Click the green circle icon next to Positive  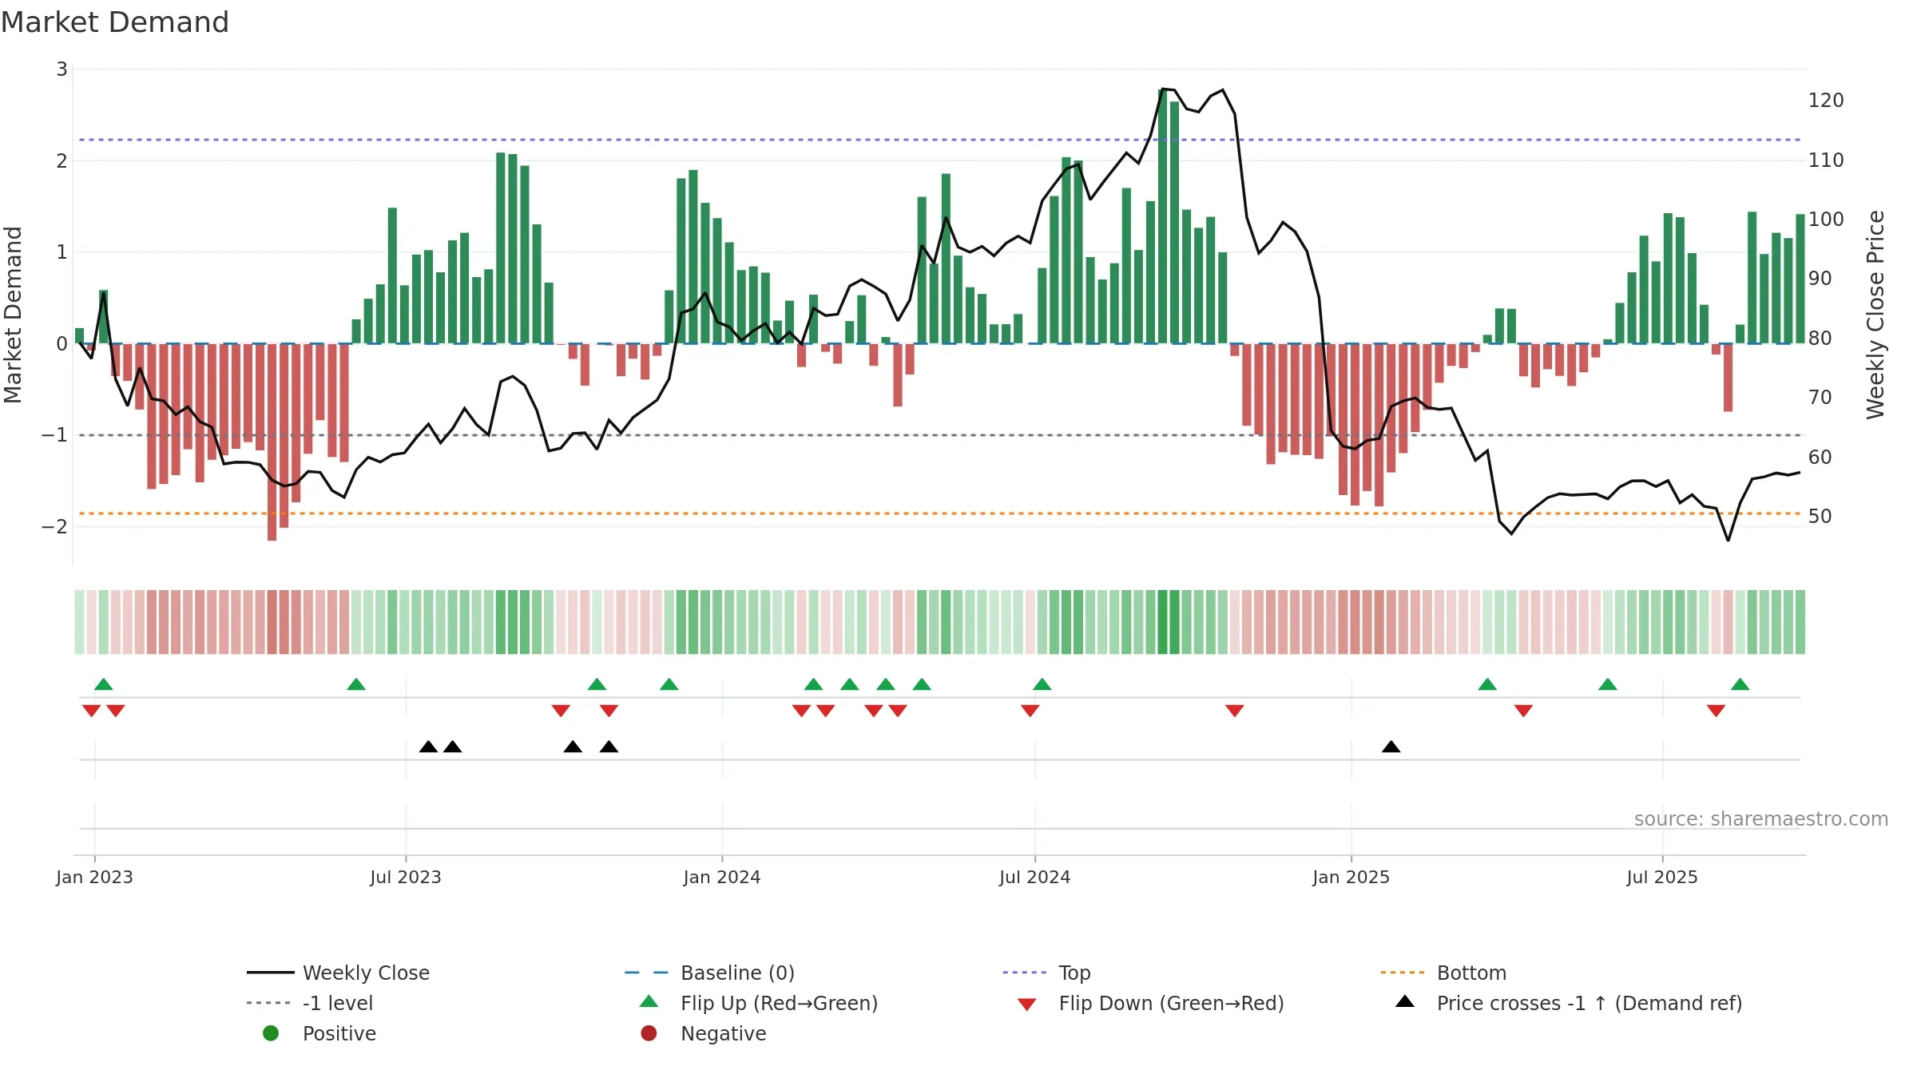271,1033
